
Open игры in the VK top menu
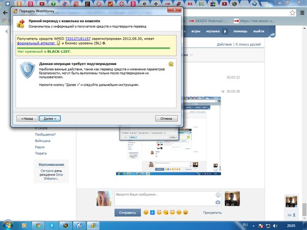tap(196, 31)
